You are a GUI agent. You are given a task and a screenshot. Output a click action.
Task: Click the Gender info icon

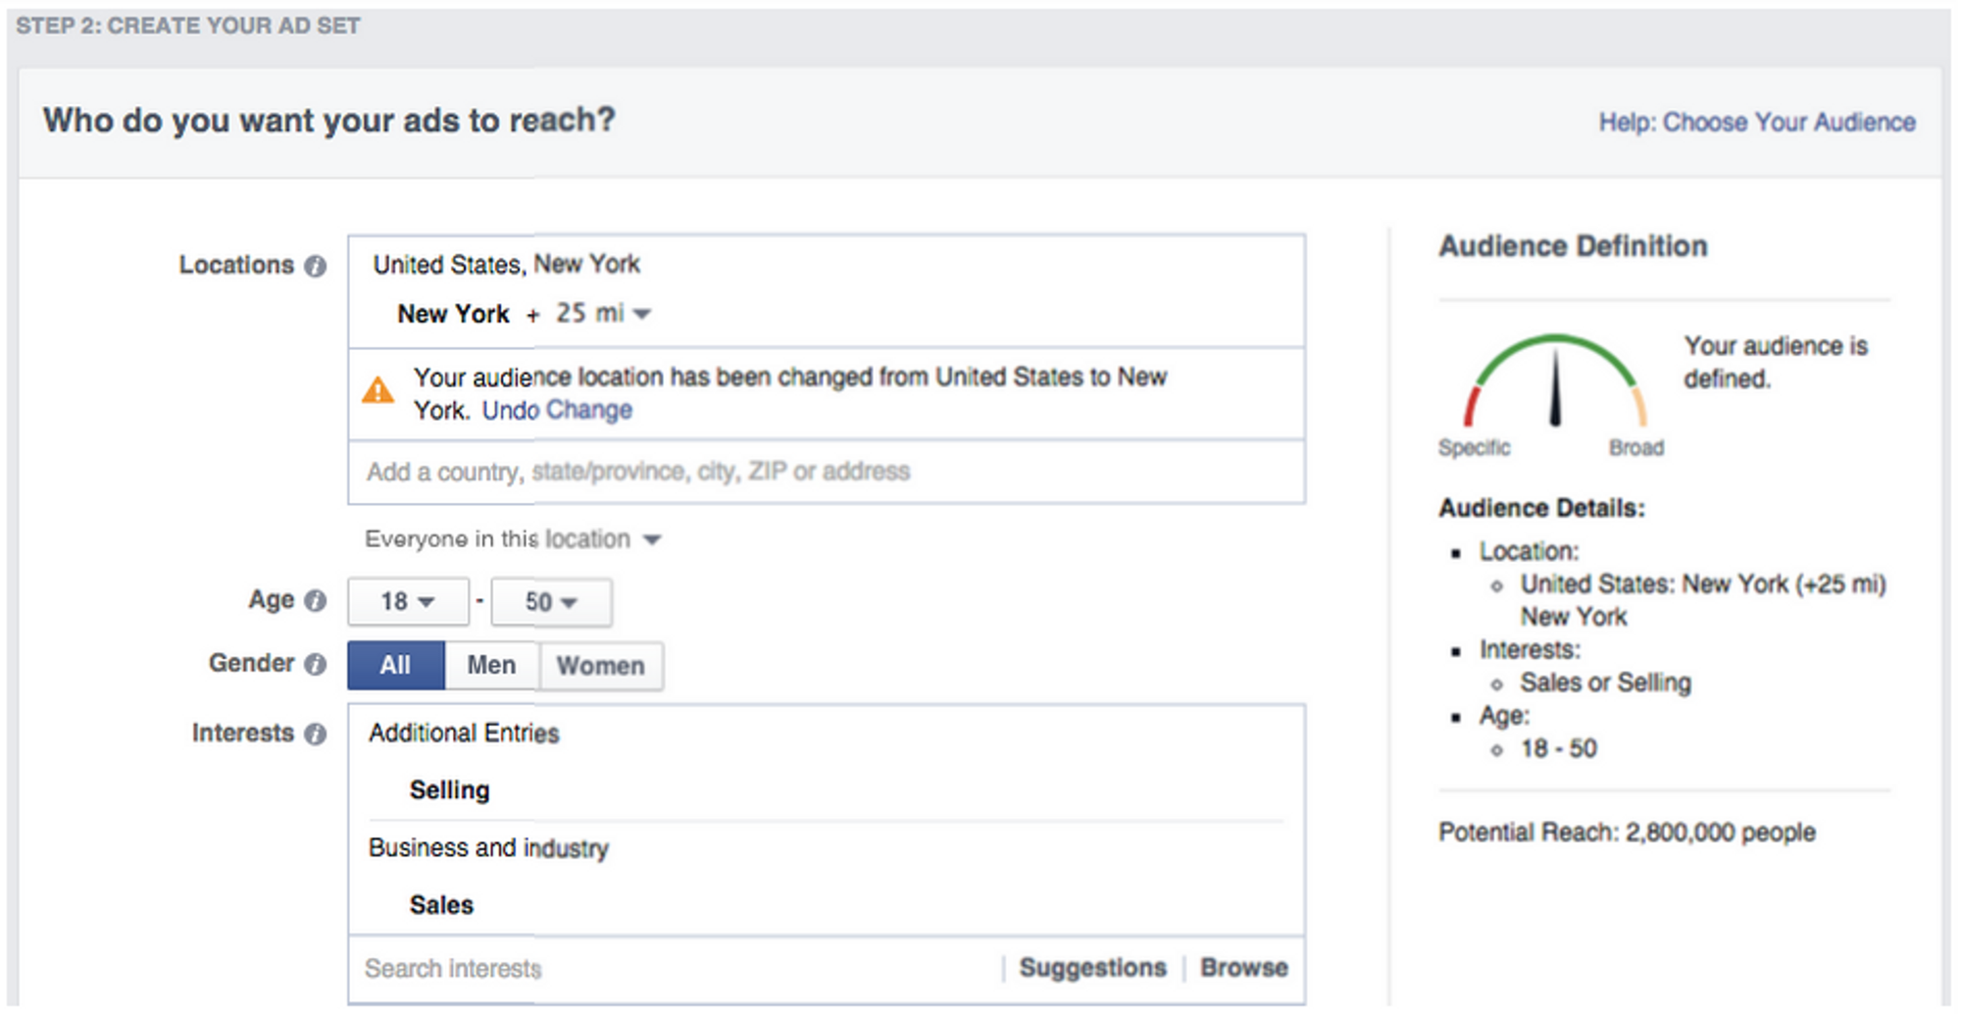click(315, 664)
